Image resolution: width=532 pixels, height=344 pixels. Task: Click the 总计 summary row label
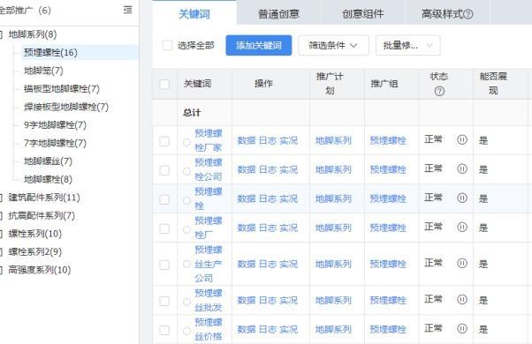click(192, 113)
